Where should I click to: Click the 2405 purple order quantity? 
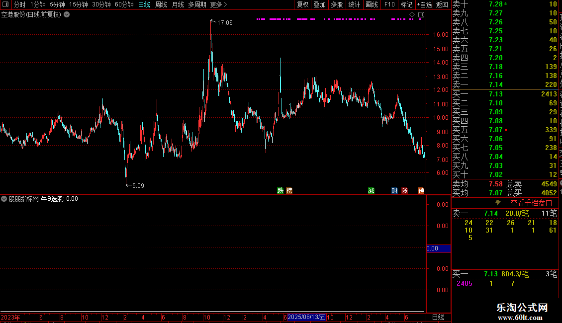(465, 283)
